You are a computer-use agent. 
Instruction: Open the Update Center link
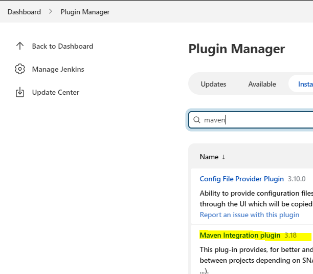pos(56,92)
